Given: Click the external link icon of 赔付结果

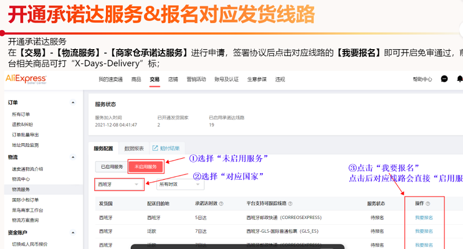Looking at the screenshot, I should click(155, 148).
